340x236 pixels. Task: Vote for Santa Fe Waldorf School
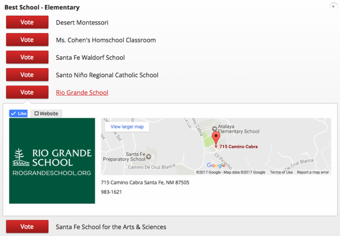click(x=27, y=57)
